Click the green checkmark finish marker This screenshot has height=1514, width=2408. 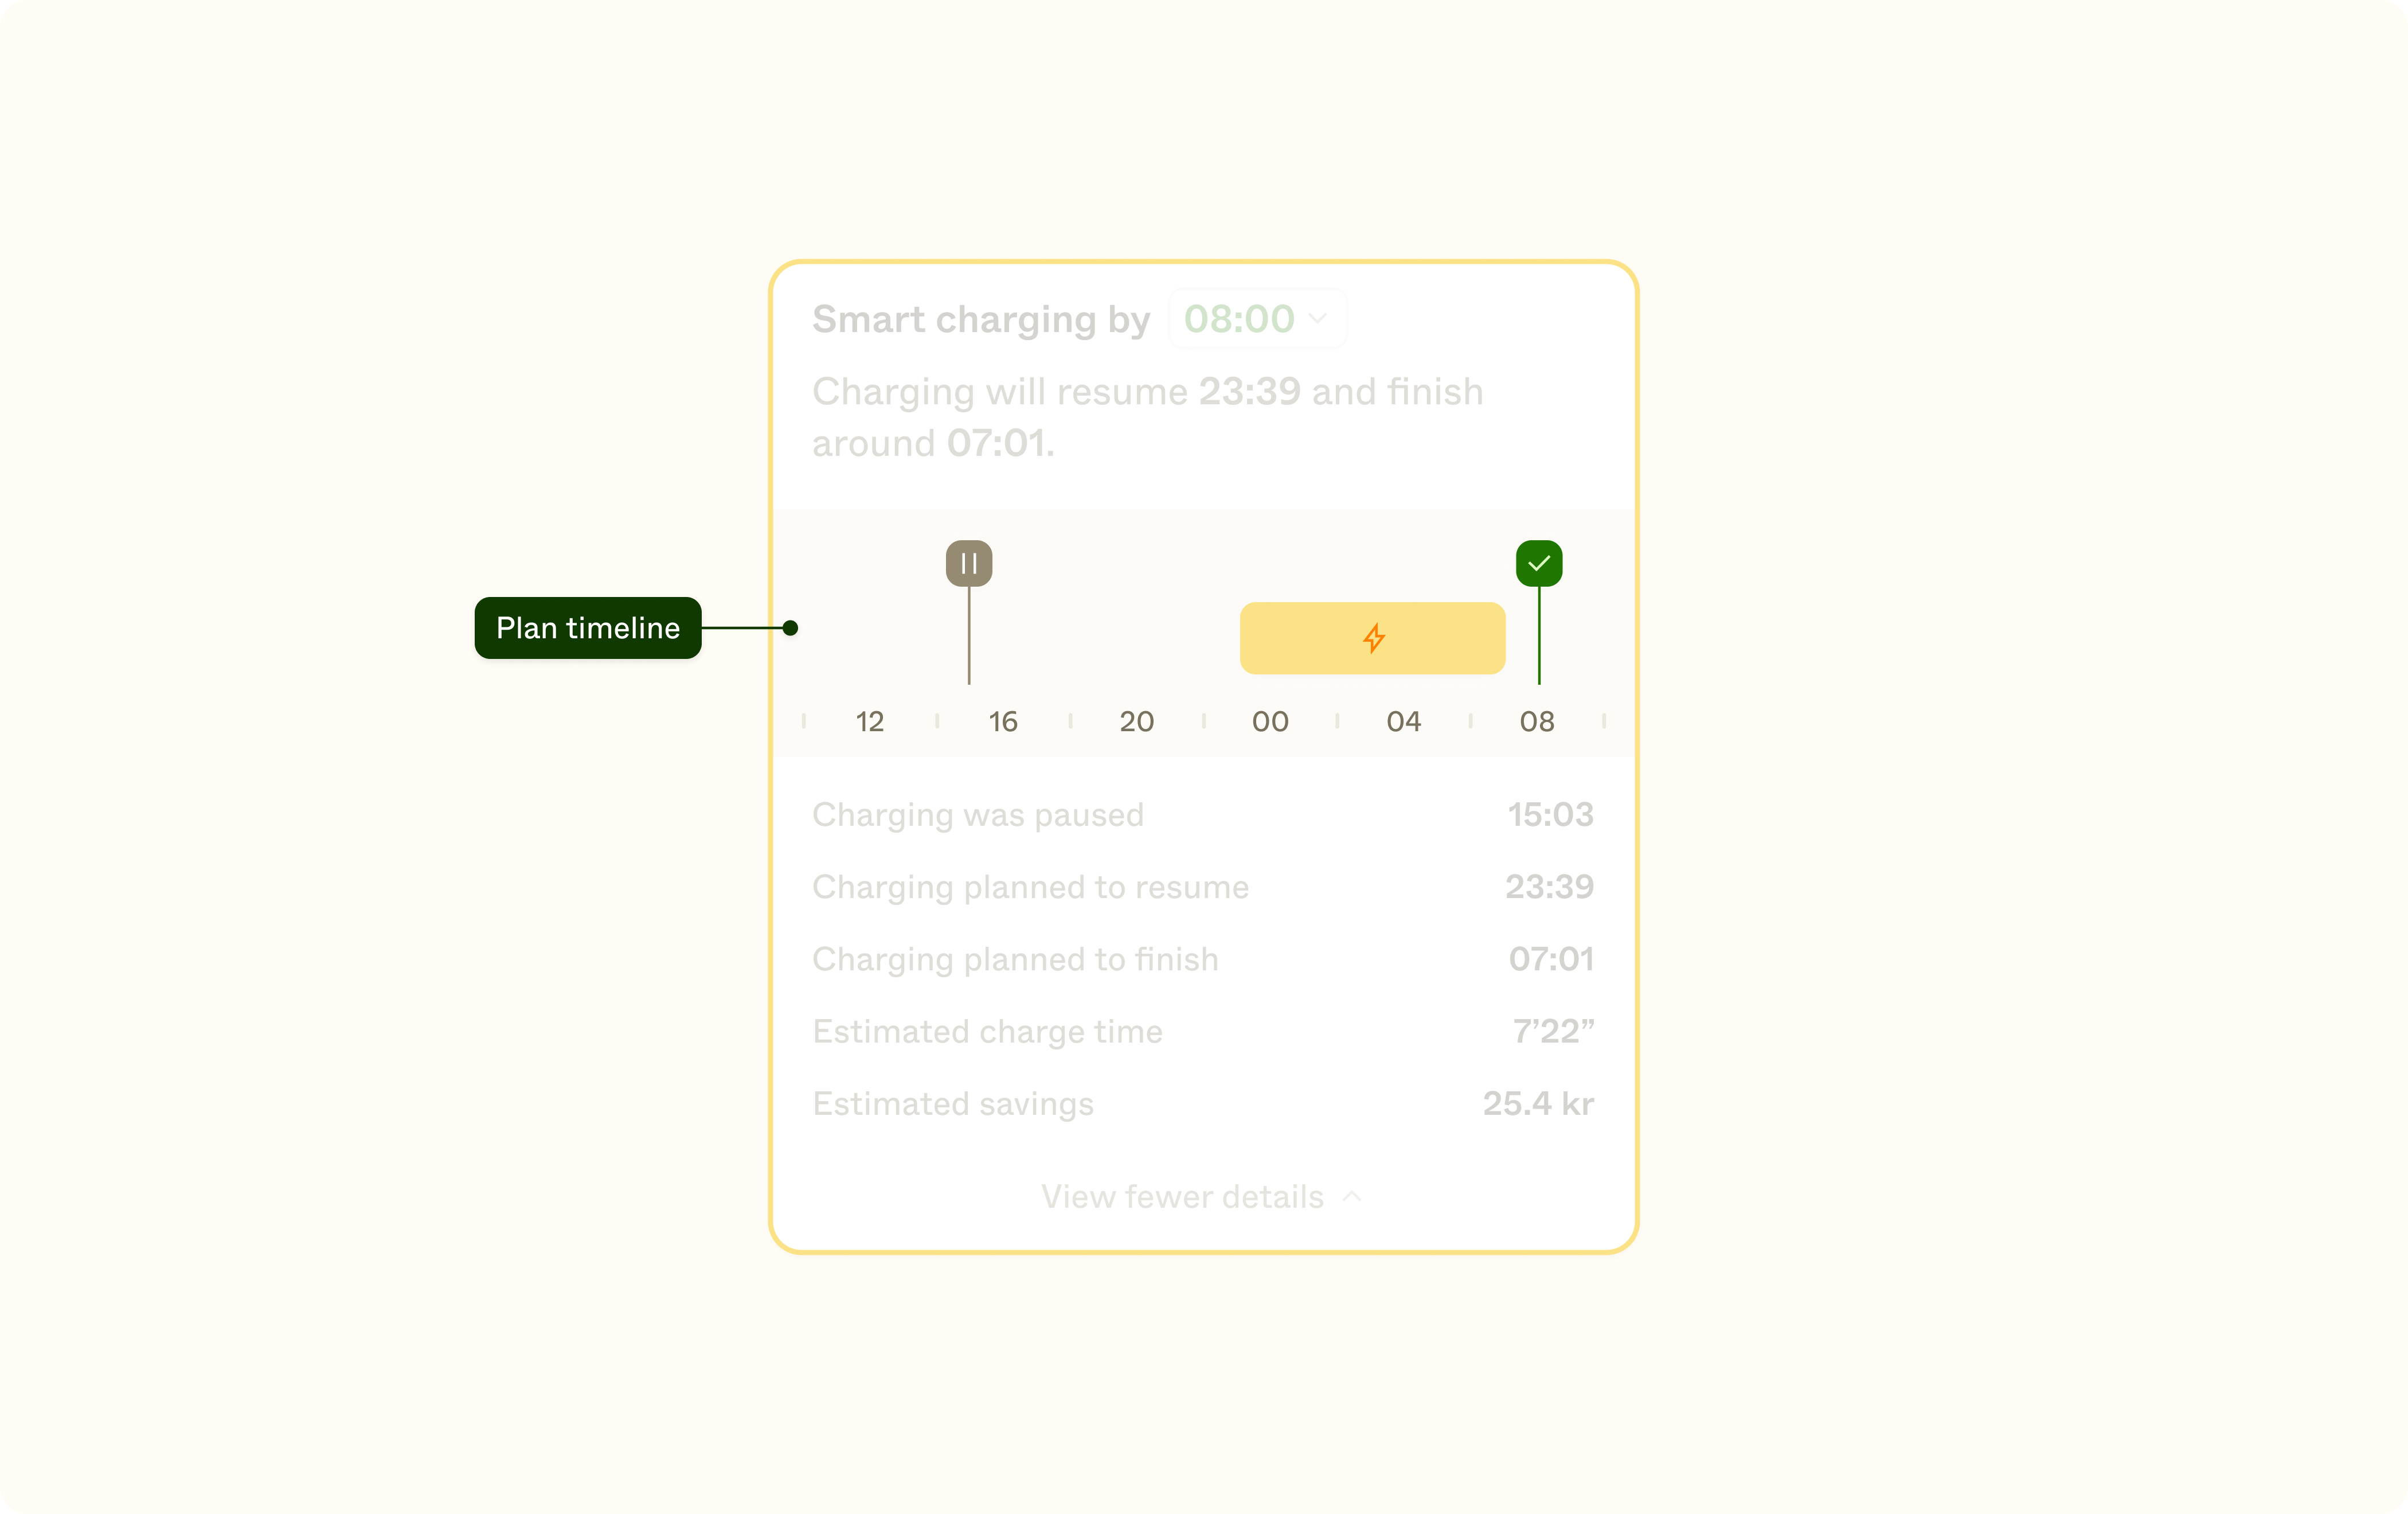1538,563
